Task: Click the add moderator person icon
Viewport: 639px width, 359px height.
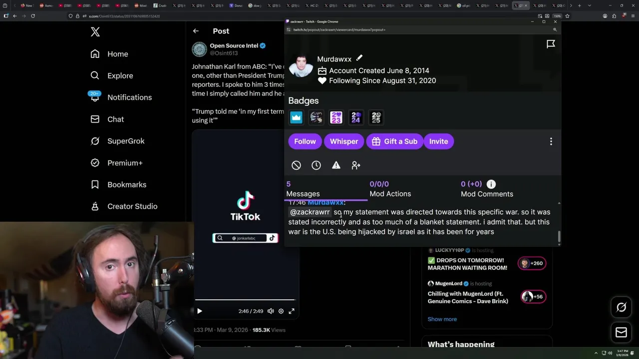Action: [356, 165]
